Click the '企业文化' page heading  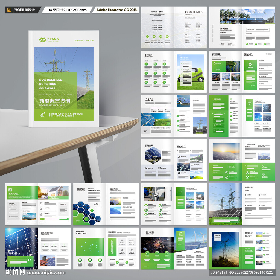249,187
